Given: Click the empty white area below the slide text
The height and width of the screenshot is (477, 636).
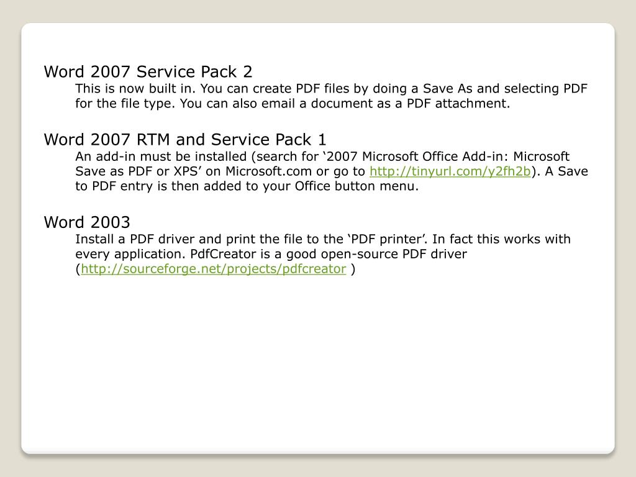Looking at the screenshot, I should tap(318, 365).
